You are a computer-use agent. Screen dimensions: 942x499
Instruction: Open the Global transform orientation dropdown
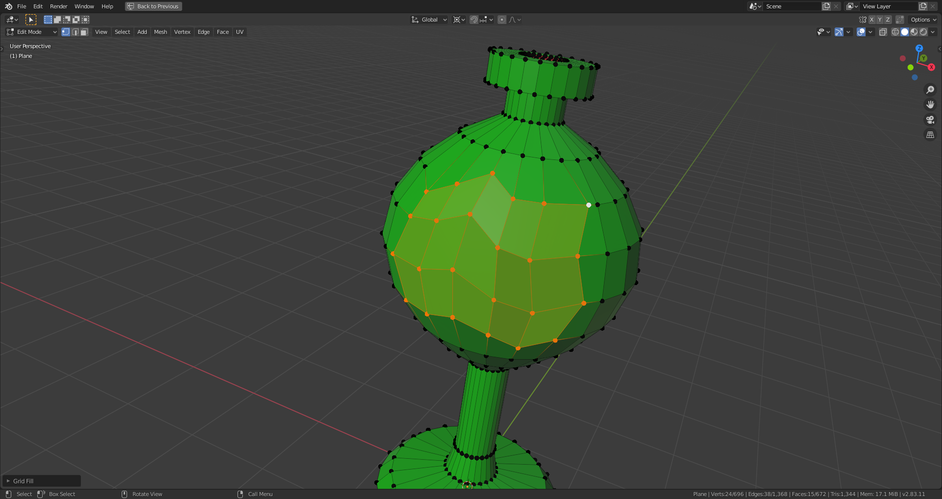428,20
